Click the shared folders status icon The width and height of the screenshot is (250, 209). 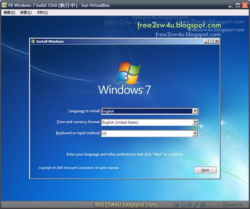[202, 204]
